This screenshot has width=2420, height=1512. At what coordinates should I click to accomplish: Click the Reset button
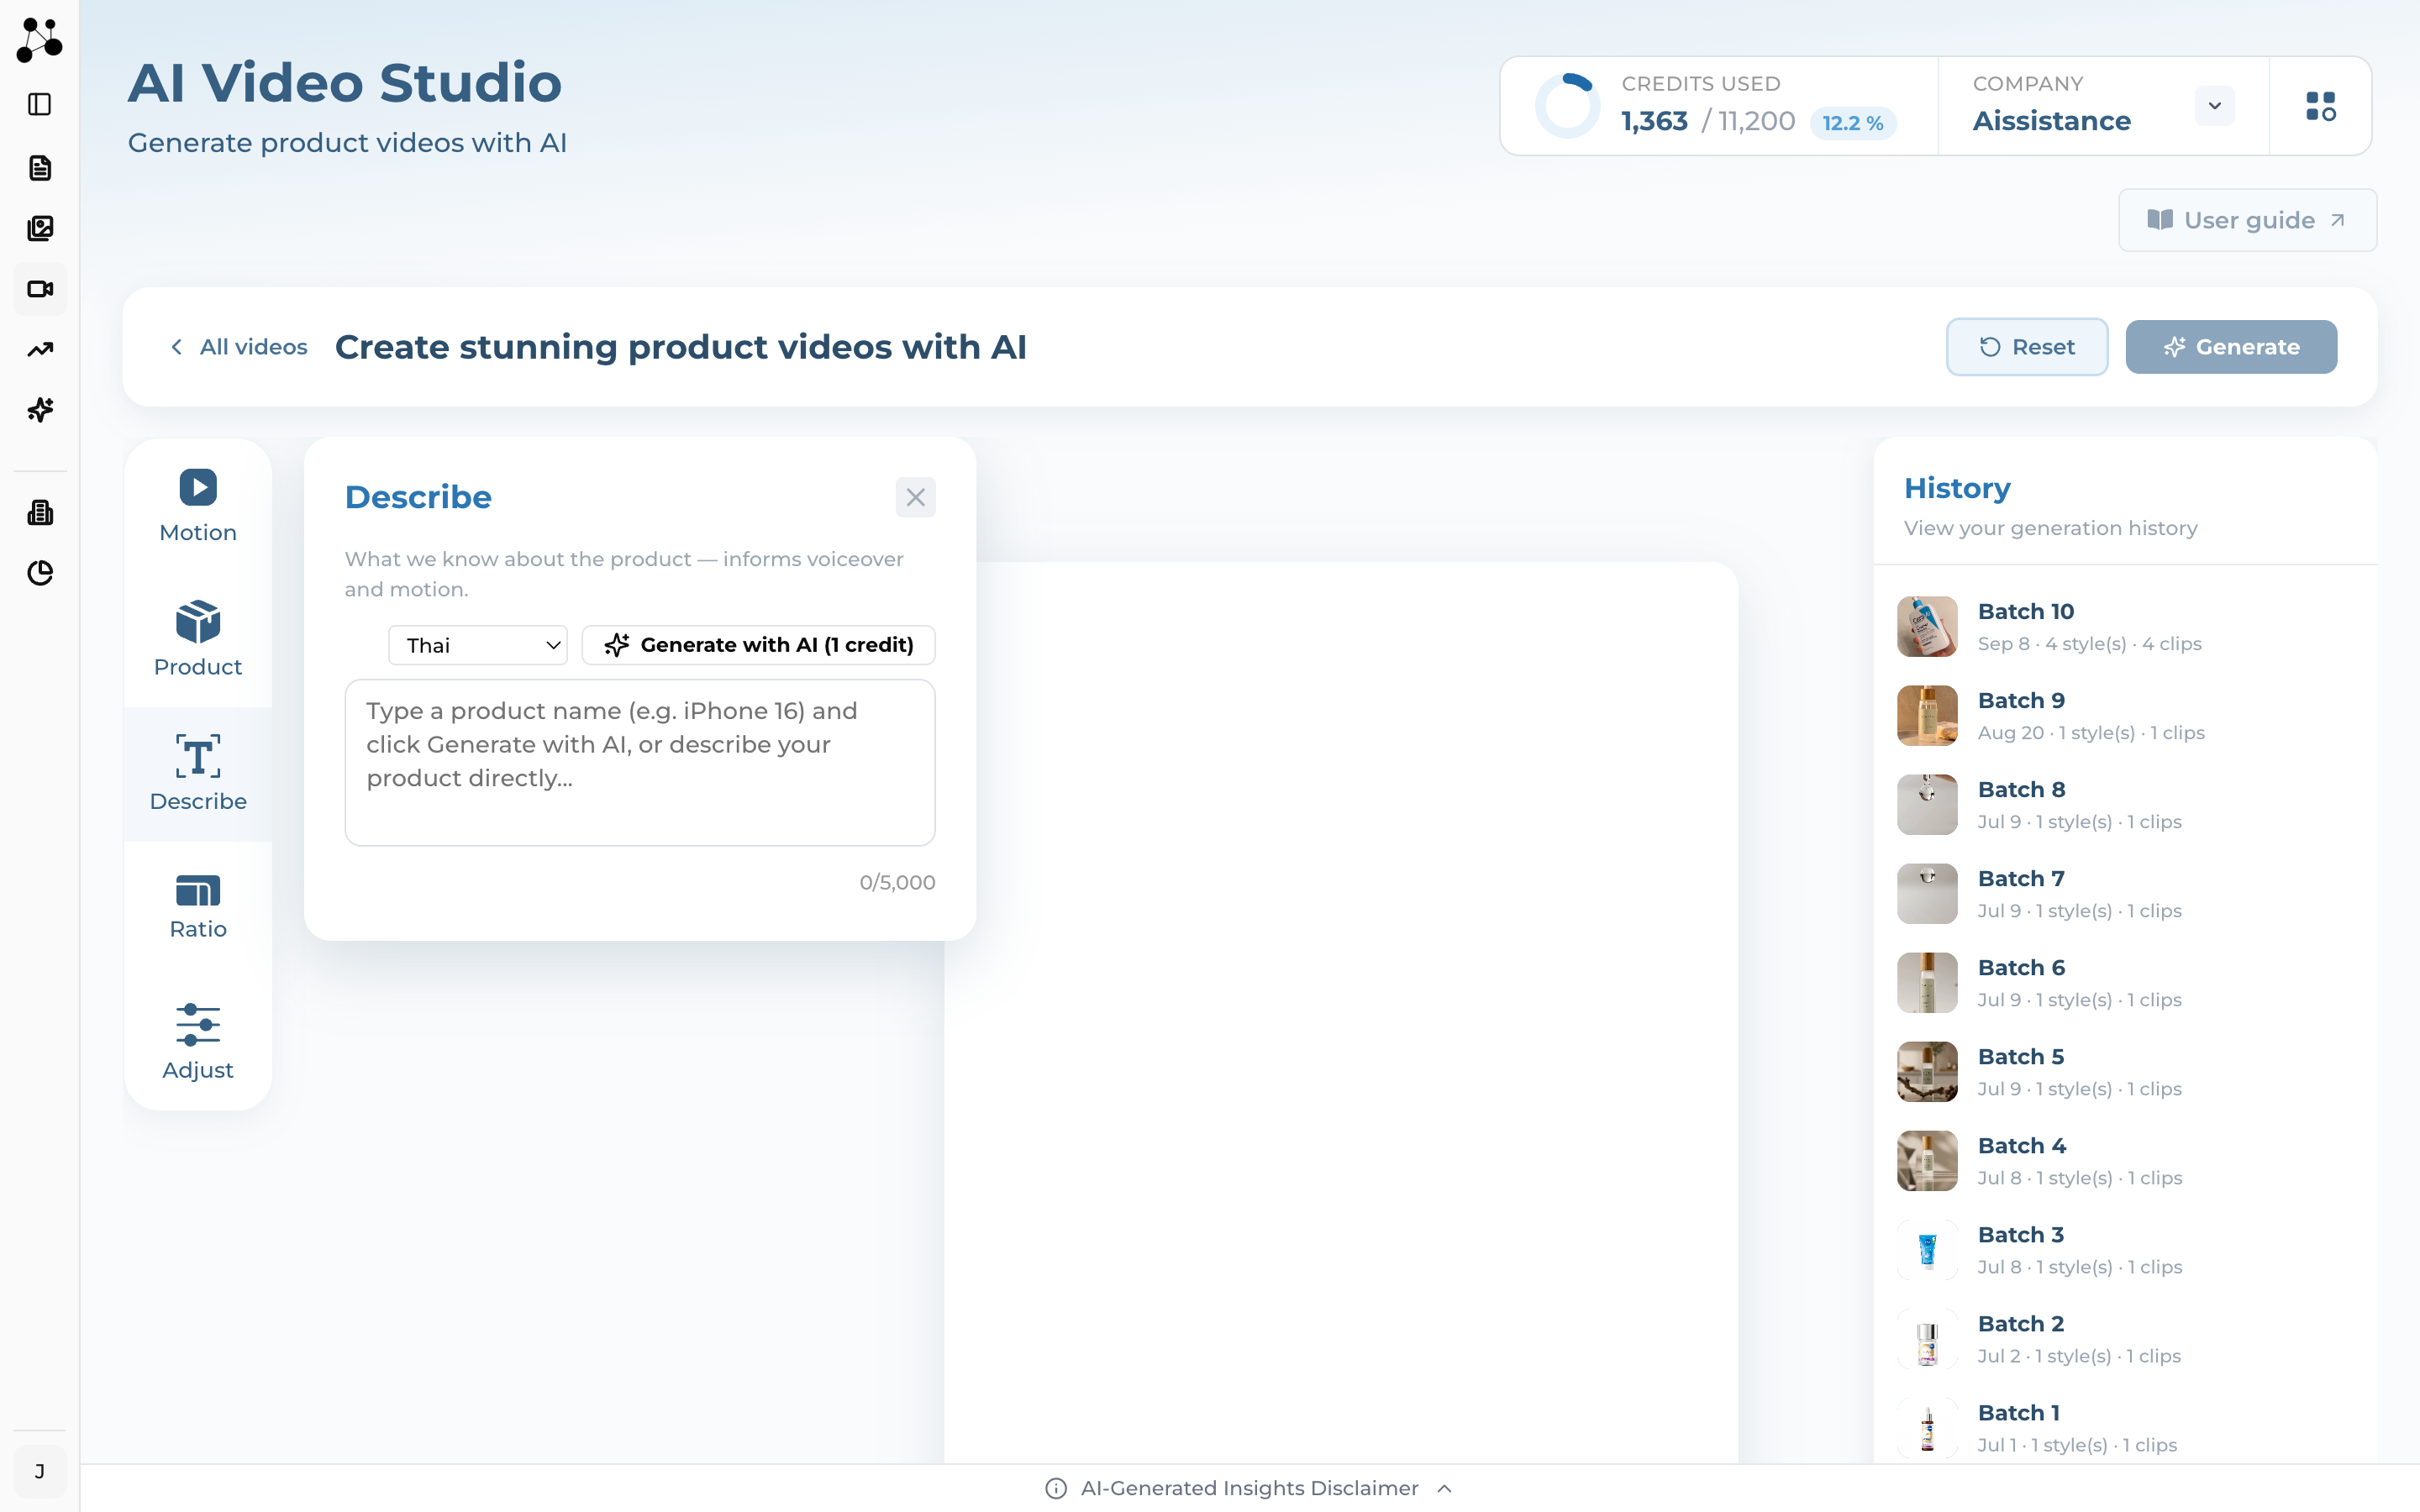coord(2027,347)
